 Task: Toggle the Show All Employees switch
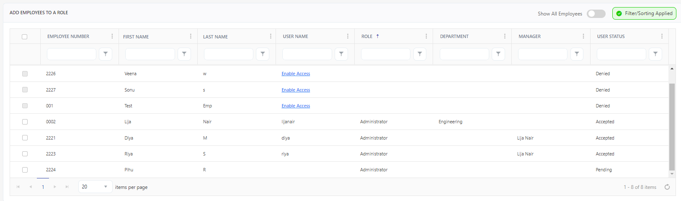point(596,14)
